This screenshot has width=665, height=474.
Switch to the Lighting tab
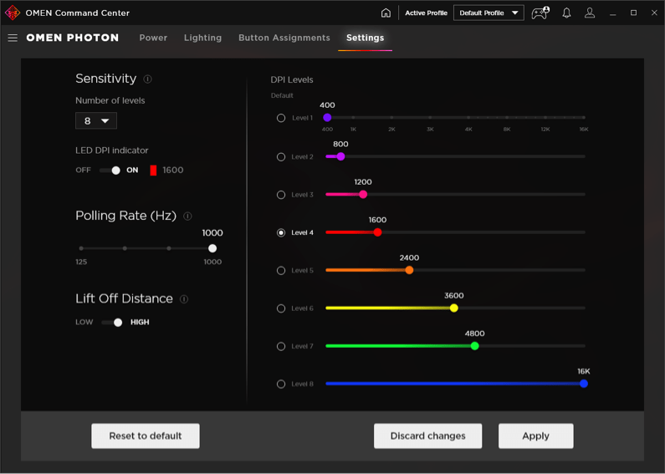point(202,38)
